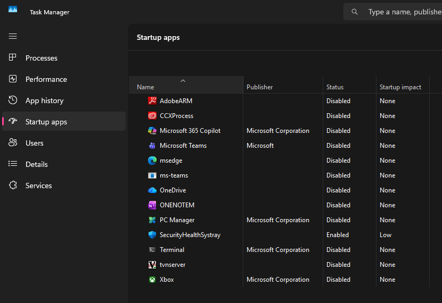The image size is (442, 303).
Task: Select the Enabled status of SecurityHealthSystray
Action: (338, 234)
